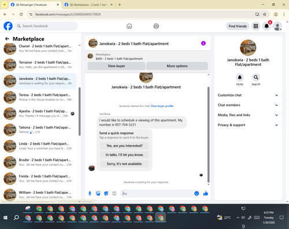Open View buyer profile link
This screenshot has width=289, height=229.
pyautogui.click(x=162, y=106)
